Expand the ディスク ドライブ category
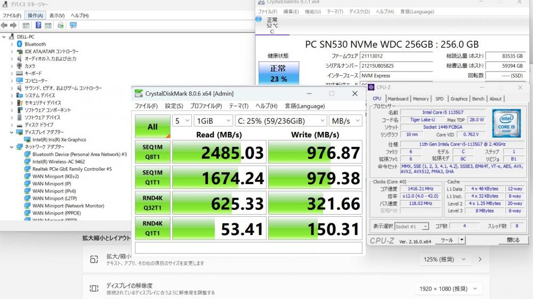This screenshot has height=299, width=533. pos(12,125)
